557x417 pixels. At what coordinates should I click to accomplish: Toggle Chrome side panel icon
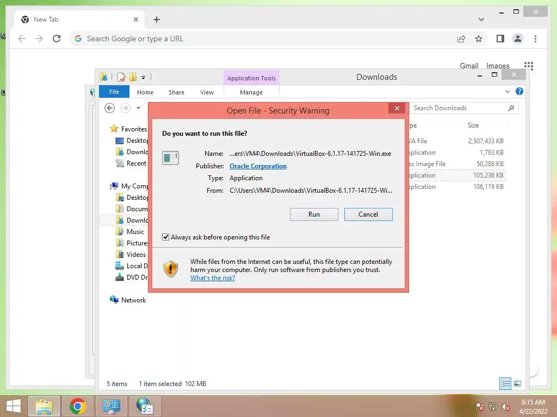pyautogui.click(x=500, y=39)
